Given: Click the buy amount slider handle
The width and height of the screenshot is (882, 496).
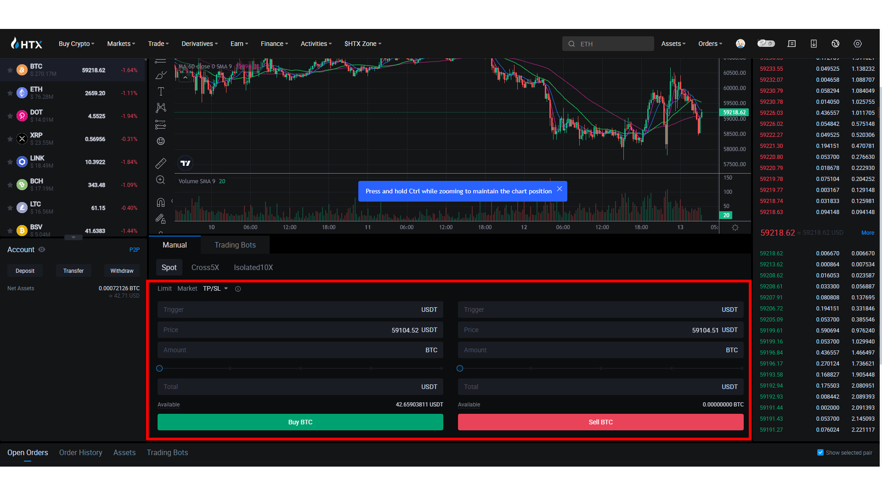Looking at the screenshot, I should [x=159, y=368].
